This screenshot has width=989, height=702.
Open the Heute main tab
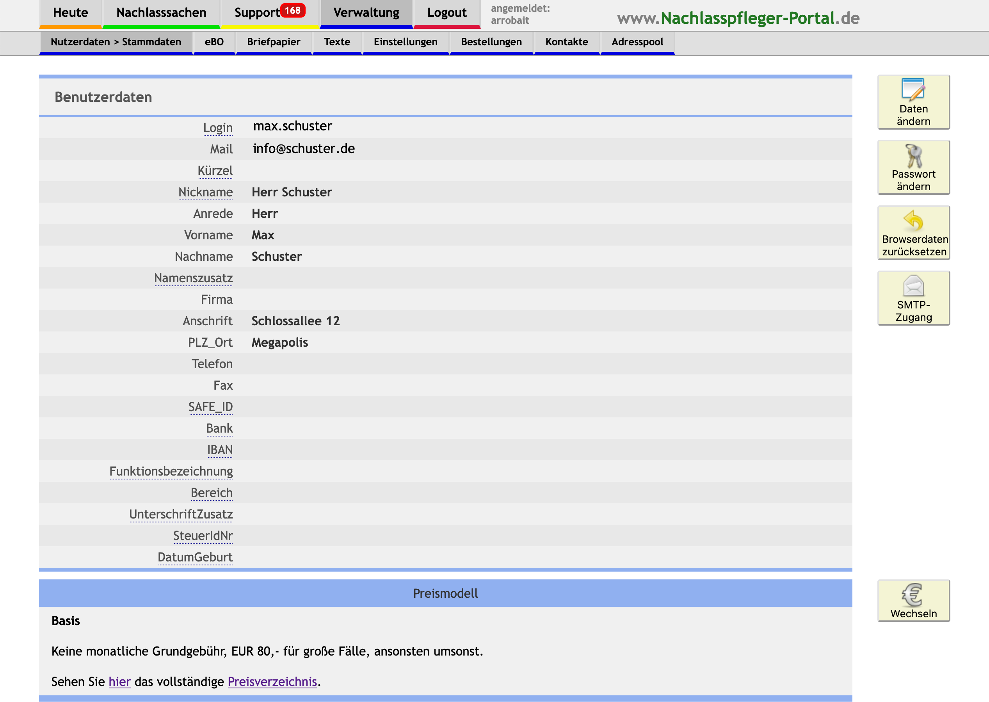tap(70, 12)
